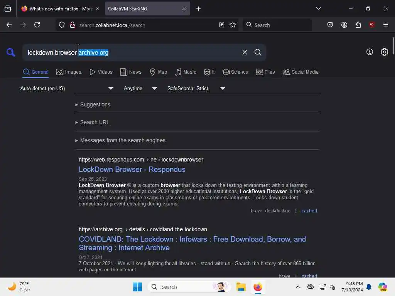The image size is (395, 296).
Task: Open cached link for COVIDLAND result
Action: [309, 276]
